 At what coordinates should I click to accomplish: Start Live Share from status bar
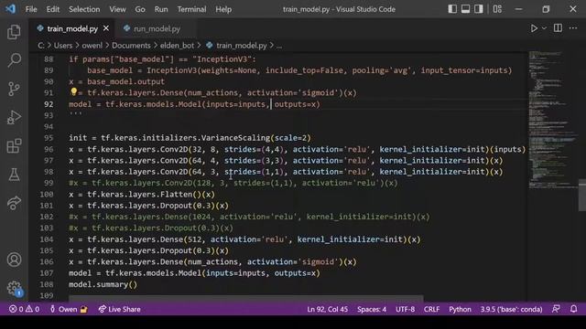(119, 309)
